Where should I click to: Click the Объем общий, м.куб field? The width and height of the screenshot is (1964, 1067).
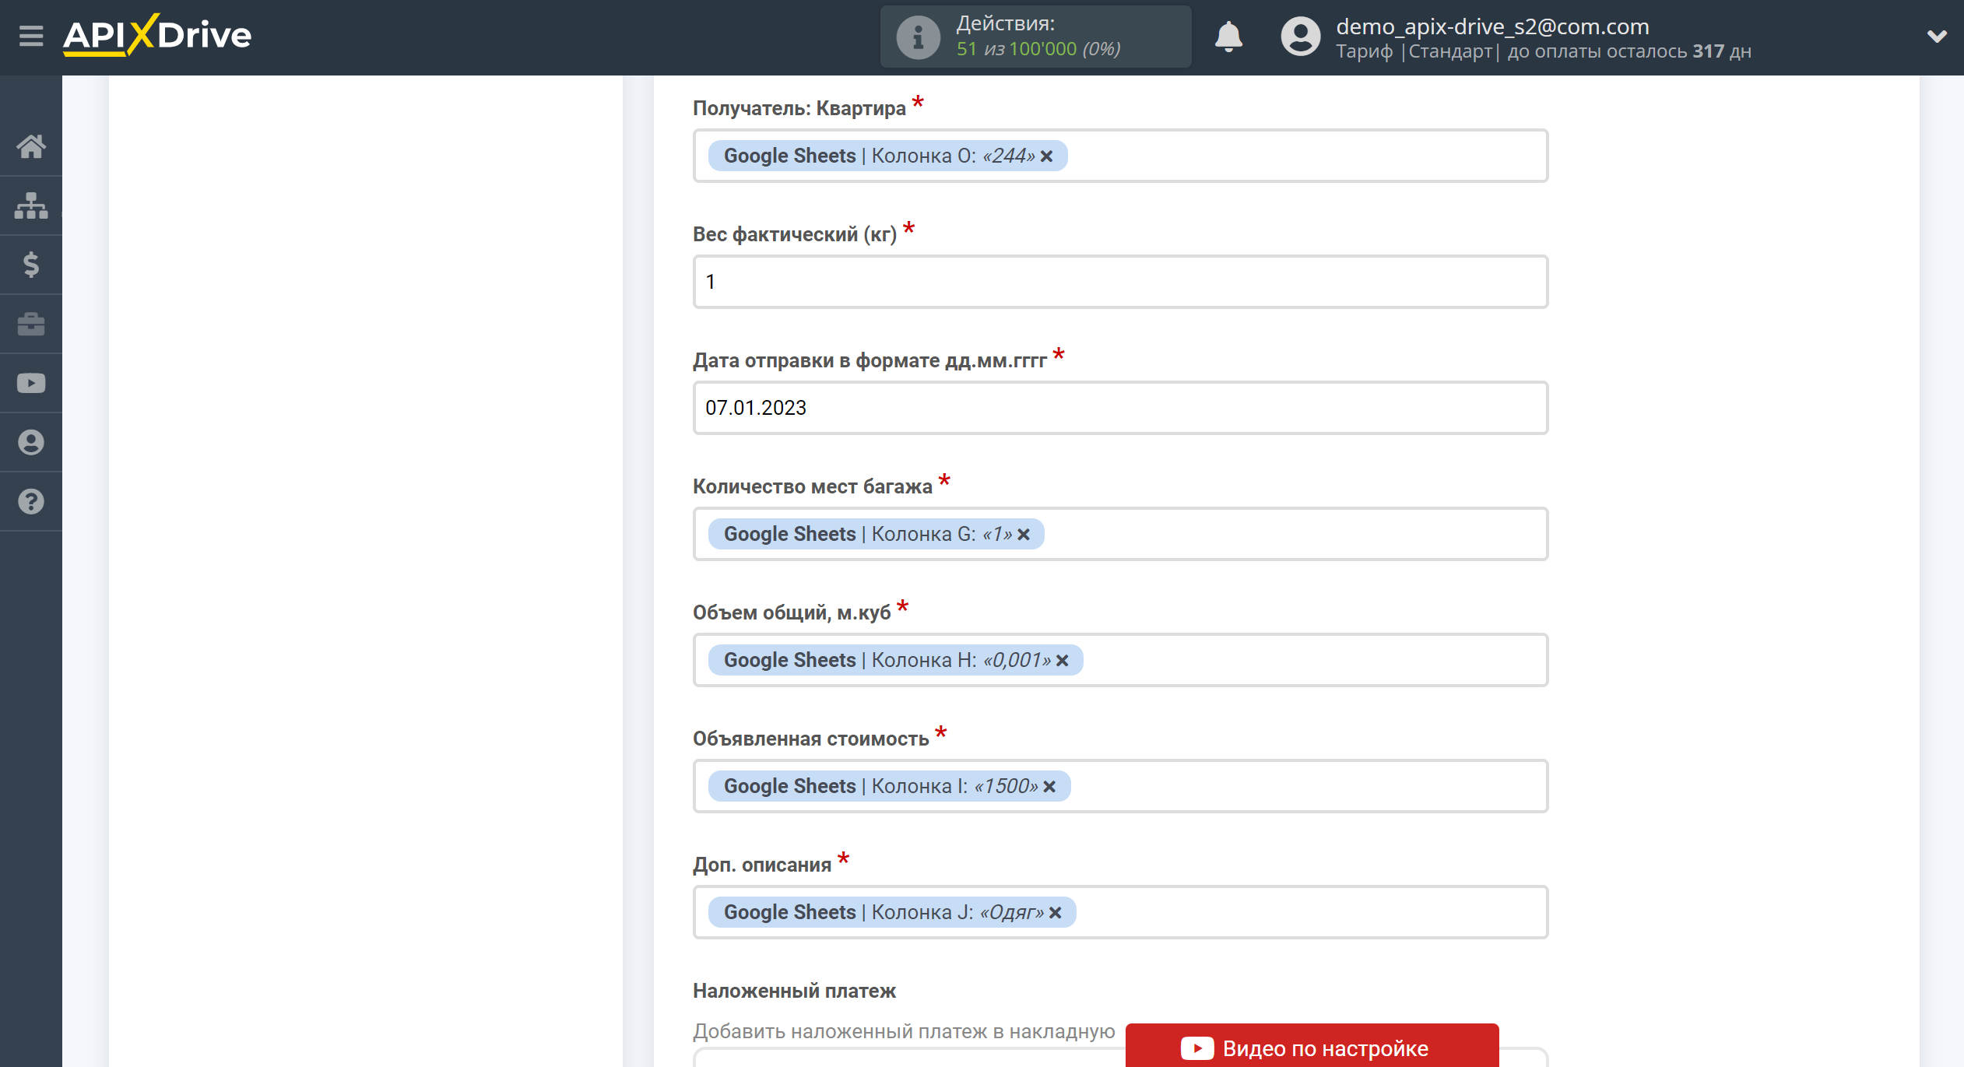point(1120,660)
